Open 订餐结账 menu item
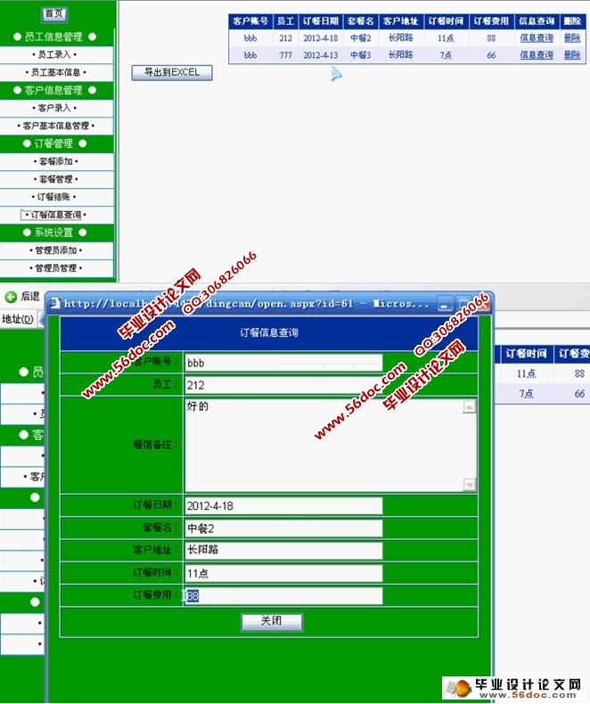The width and height of the screenshot is (590, 704). (54, 197)
